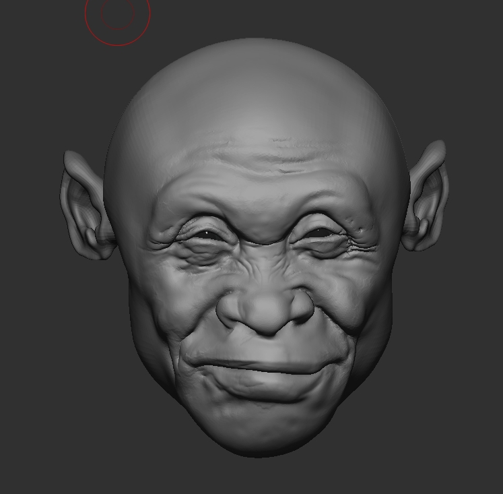Click the empty dark canvas below the chin

(x=256, y=475)
